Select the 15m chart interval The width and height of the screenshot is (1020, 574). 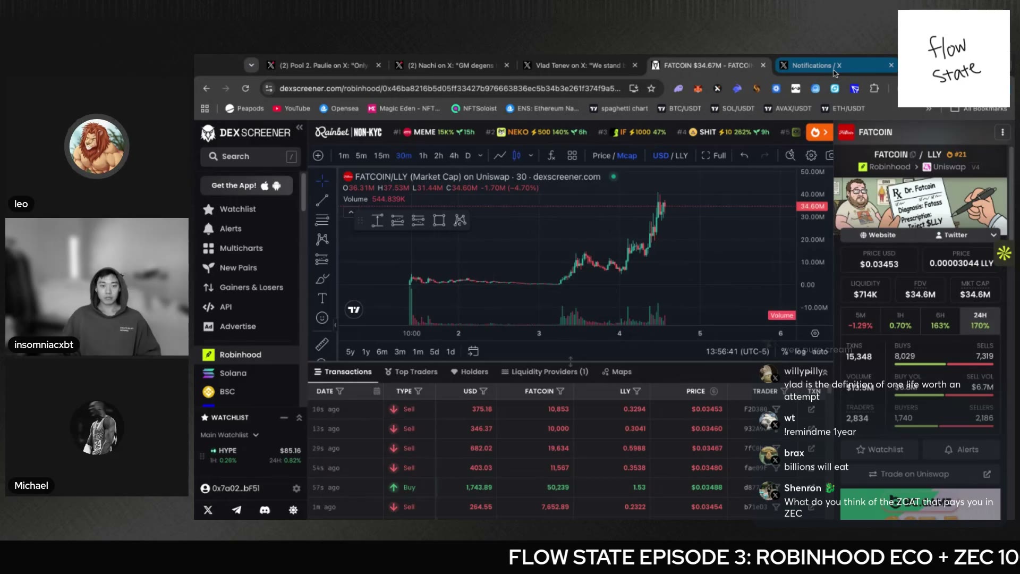coord(381,155)
